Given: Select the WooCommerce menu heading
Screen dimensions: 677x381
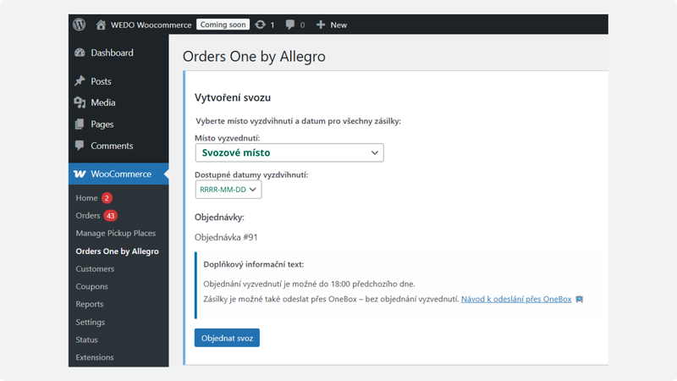Looking at the screenshot, I should (x=121, y=174).
